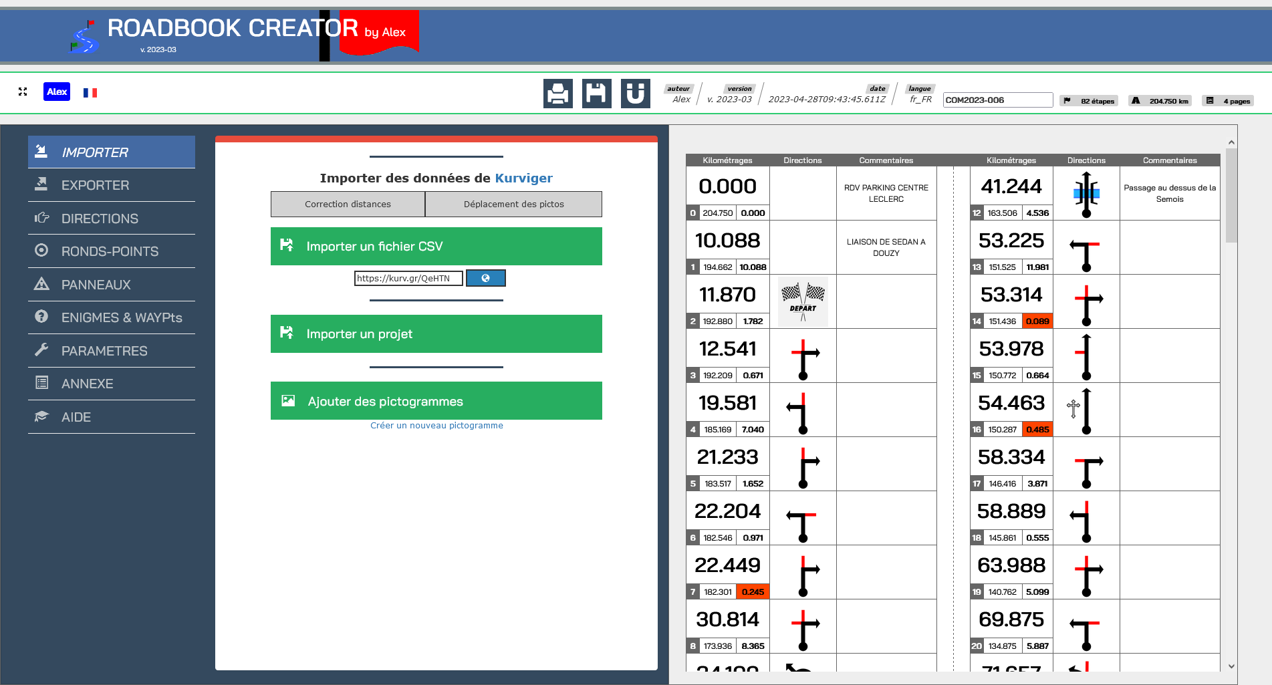Viewport: 1272px width, 685px height.
Task: Select the French flag language icon
Action: [x=90, y=93]
